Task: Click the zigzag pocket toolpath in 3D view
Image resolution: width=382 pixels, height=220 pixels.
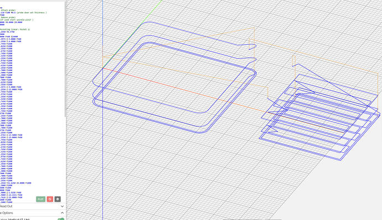Action: tap(319, 112)
